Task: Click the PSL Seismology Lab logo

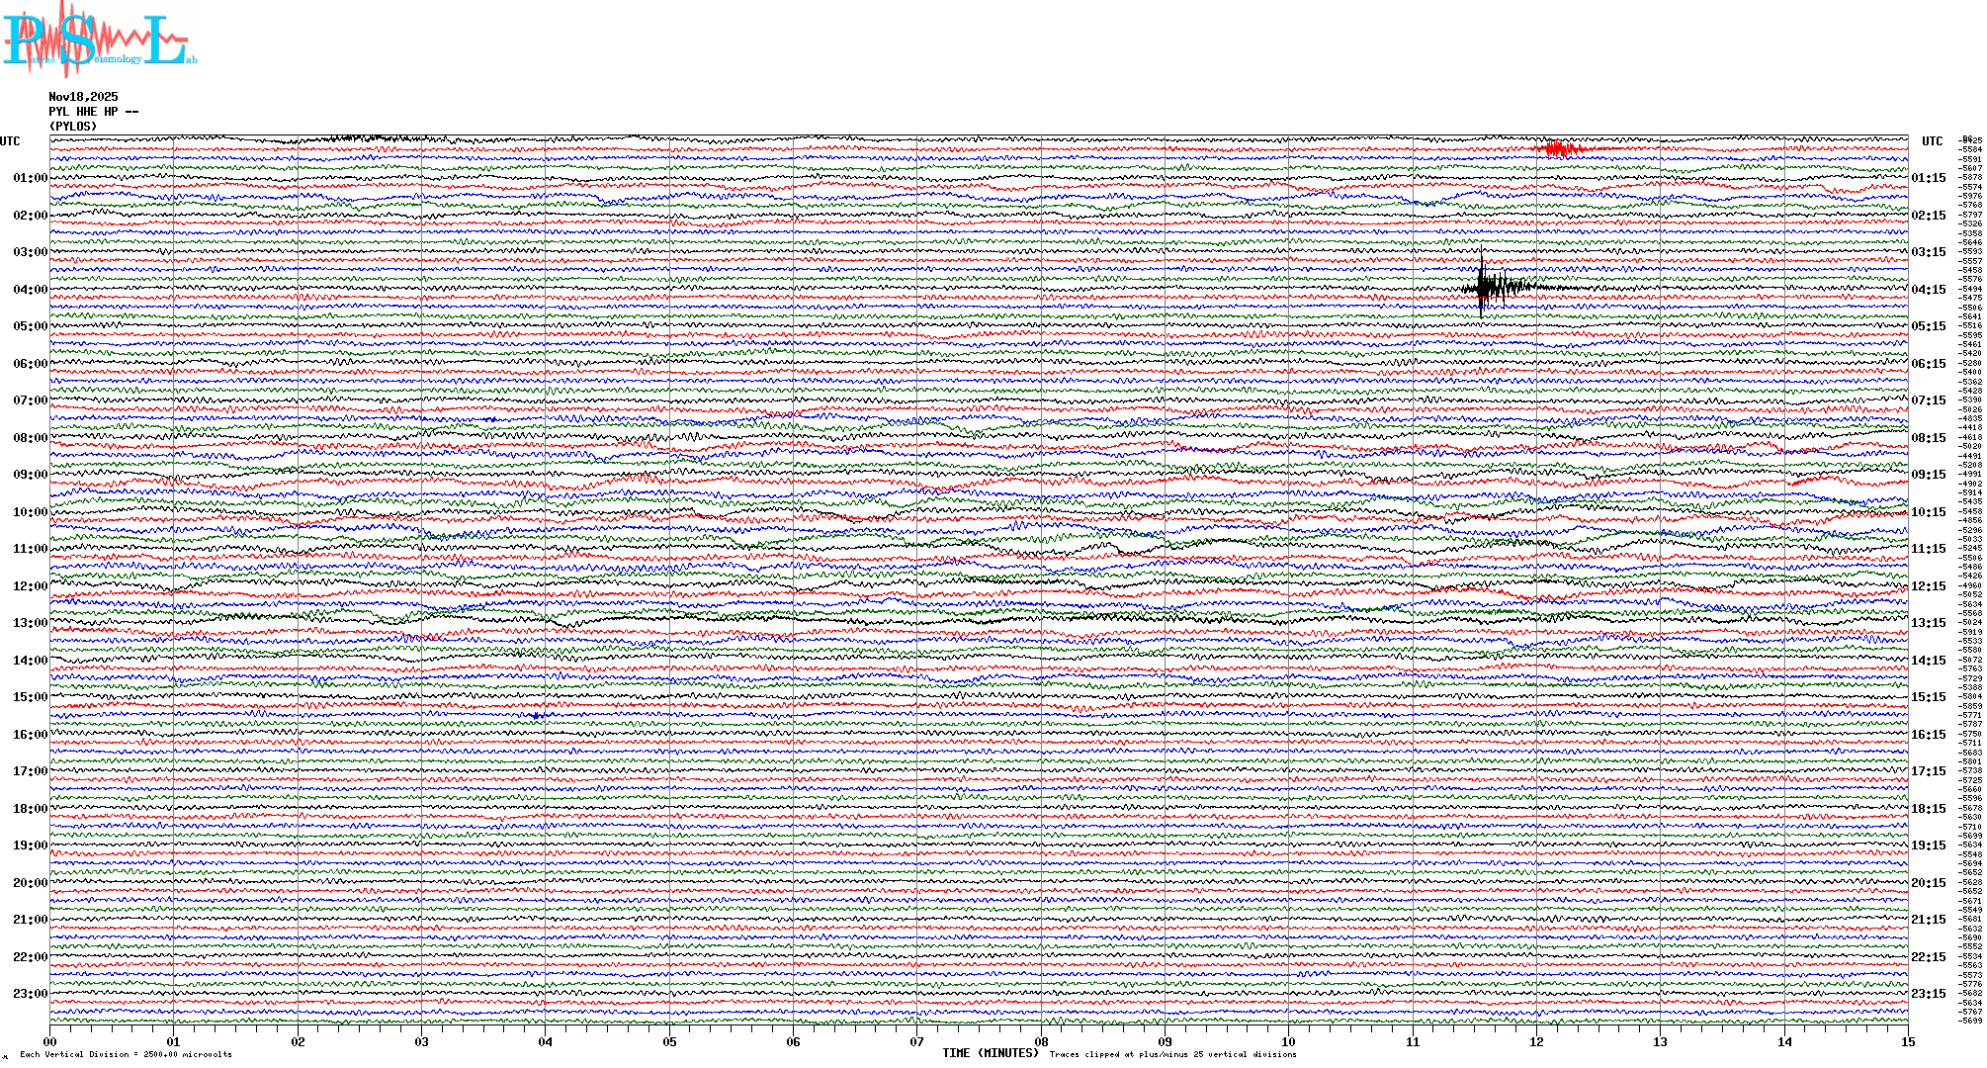Action: tap(97, 38)
